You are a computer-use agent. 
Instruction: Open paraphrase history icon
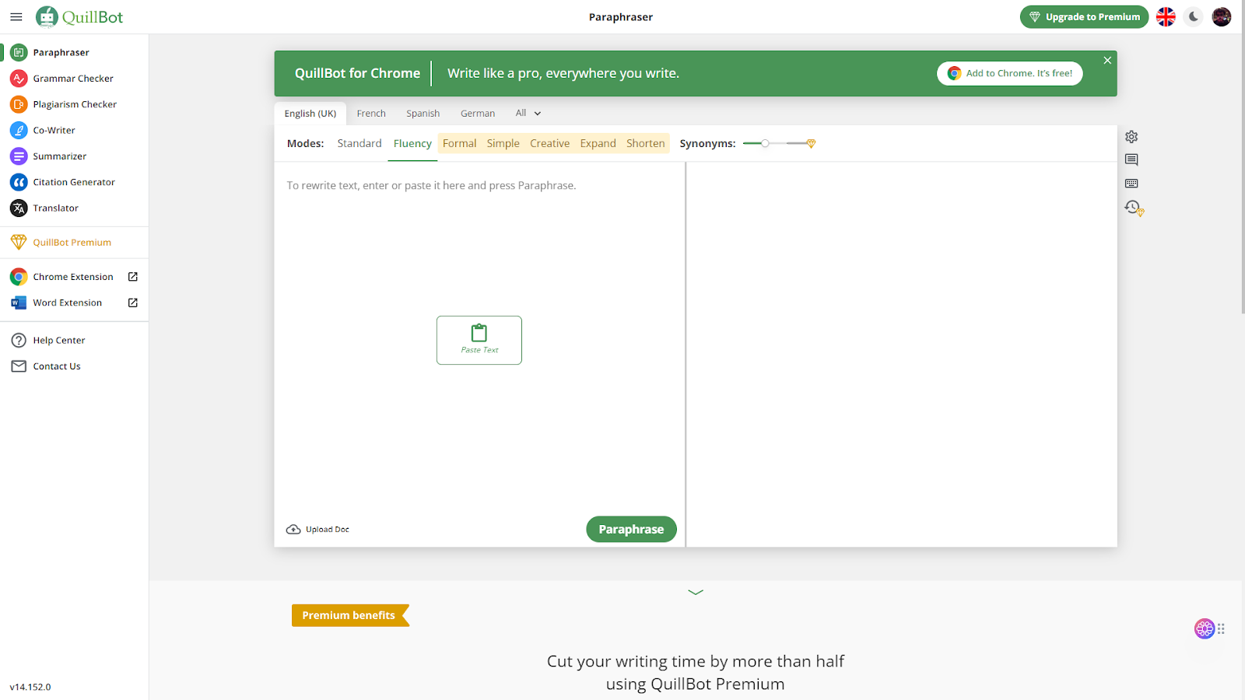click(x=1133, y=208)
